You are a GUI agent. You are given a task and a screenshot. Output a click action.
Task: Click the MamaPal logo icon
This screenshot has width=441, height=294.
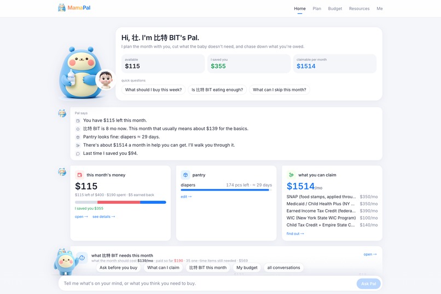62,8
